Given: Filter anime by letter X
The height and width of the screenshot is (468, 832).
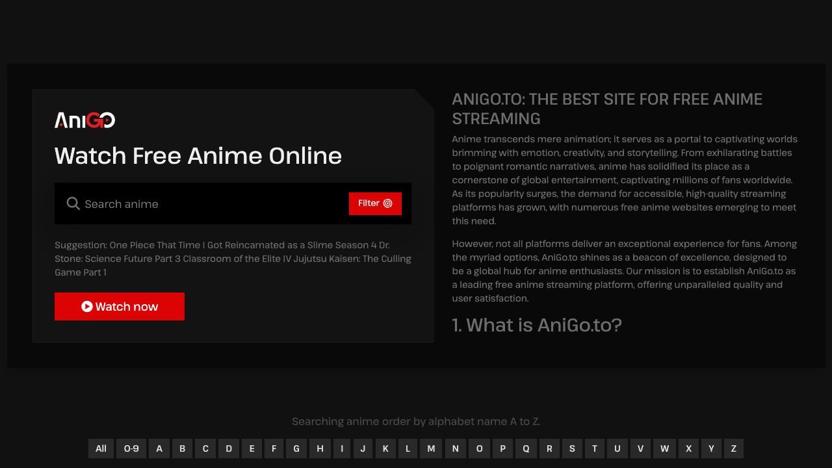Looking at the screenshot, I should 688,448.
